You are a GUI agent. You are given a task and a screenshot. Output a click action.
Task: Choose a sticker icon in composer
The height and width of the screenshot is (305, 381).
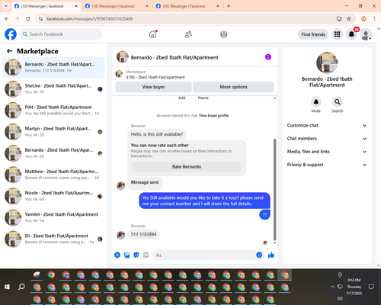point(136,255)
